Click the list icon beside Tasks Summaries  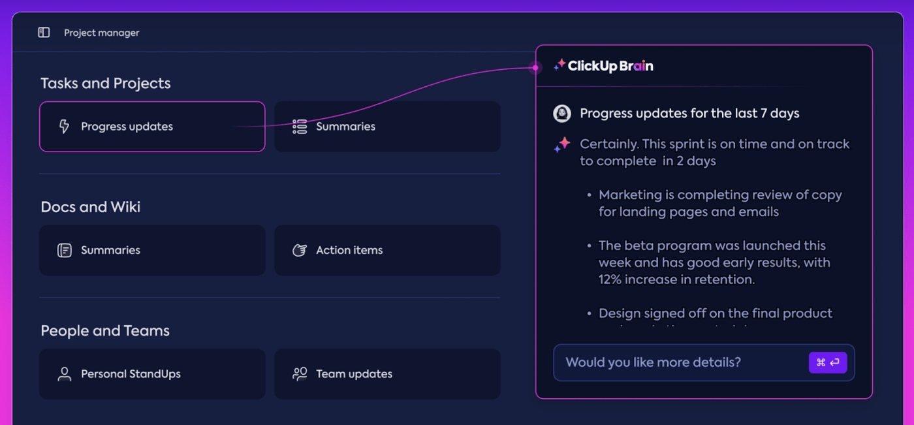(x=300, y=127)
